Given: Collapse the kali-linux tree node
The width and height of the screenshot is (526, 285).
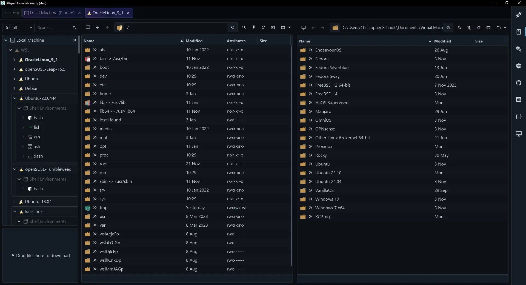Looking at the screenshot, I should [x=15, y=211].
